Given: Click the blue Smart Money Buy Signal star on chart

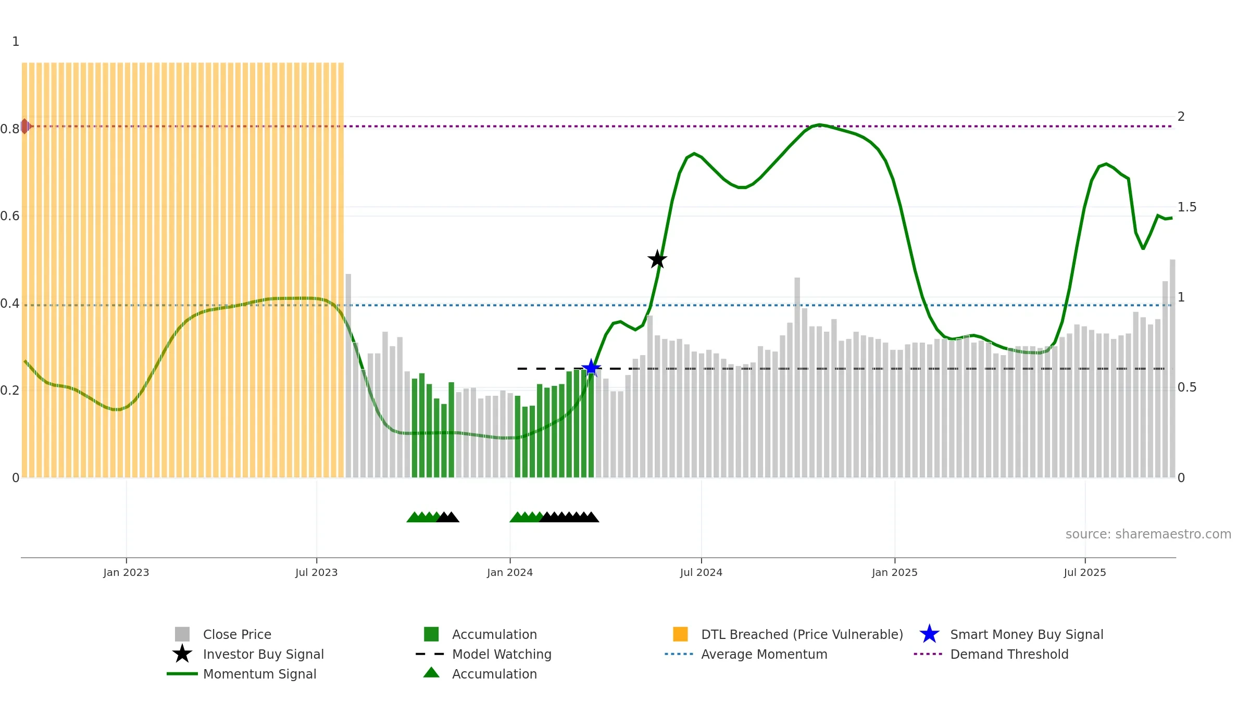Looking at the screenshot, I should (591, 368).
